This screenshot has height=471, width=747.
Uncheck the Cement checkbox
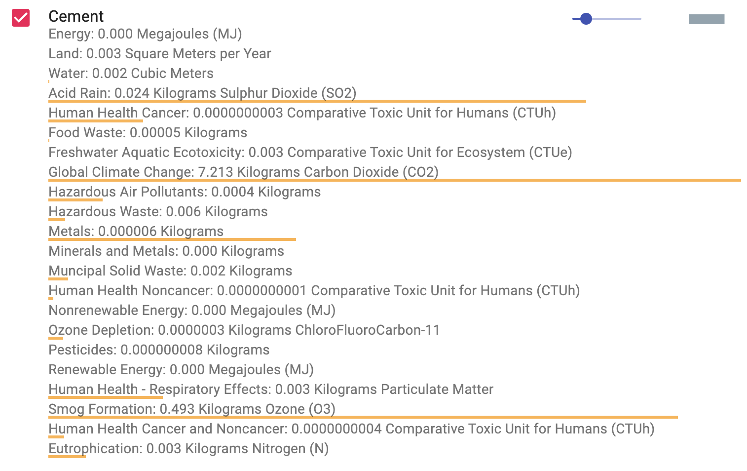(21, 18)
